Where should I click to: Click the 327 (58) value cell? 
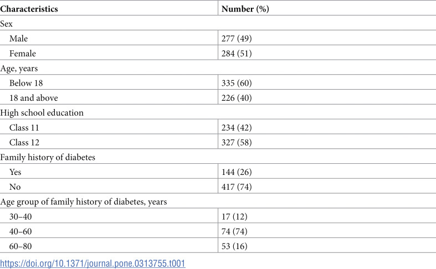237,142
